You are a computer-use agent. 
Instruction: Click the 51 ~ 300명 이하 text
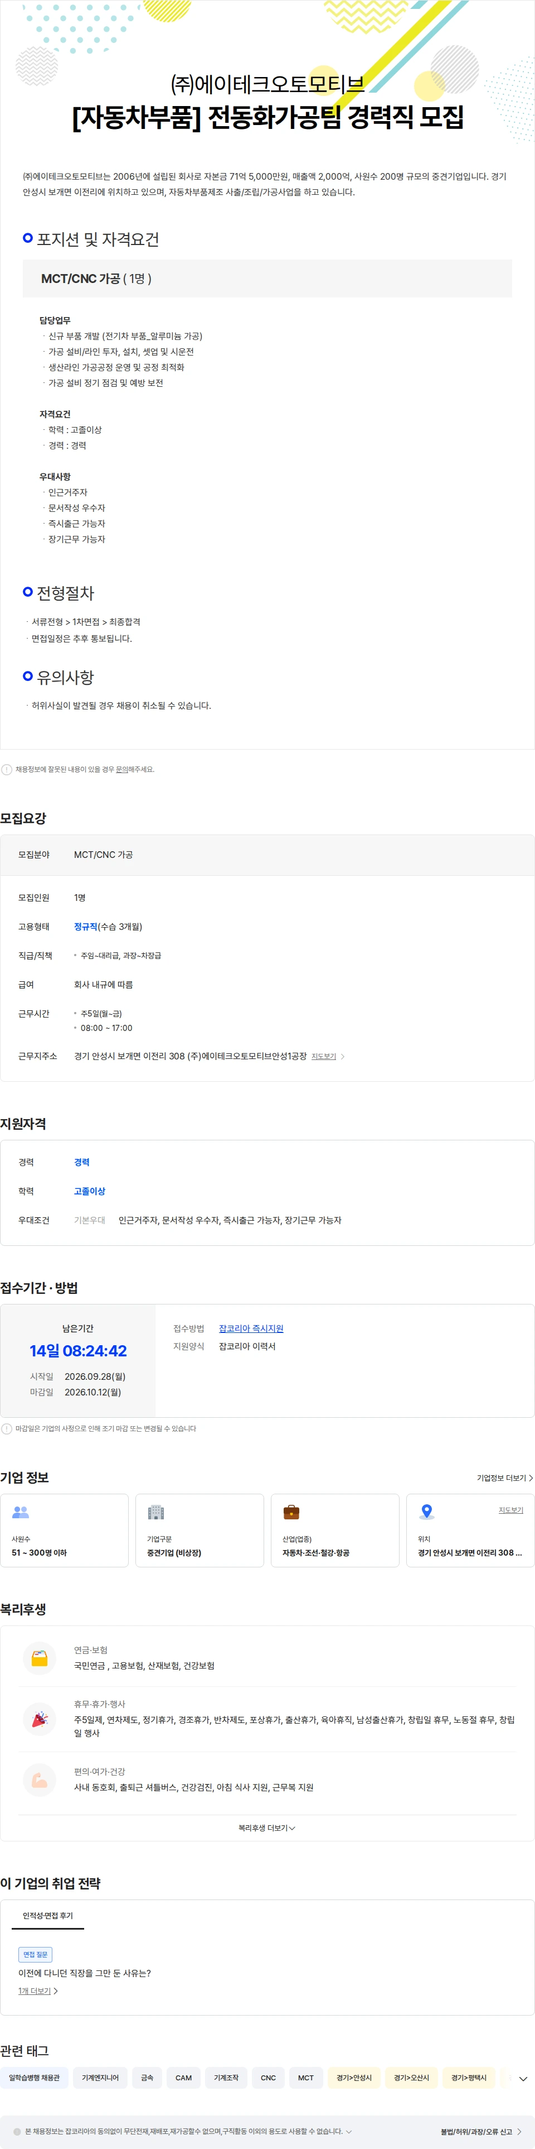point(39,1552)
